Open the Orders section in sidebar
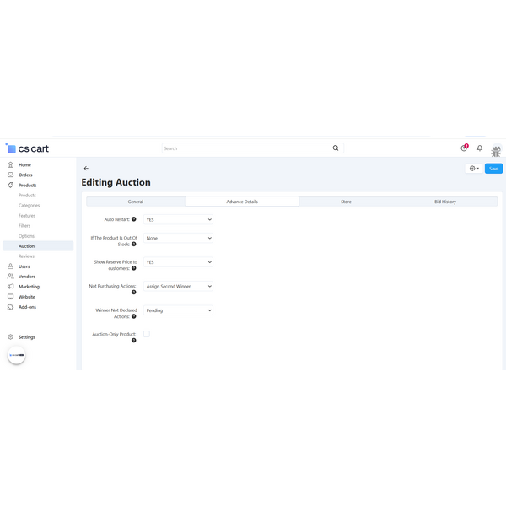The height and width of the screenshot is (506, 506). (x=25, y=175)
